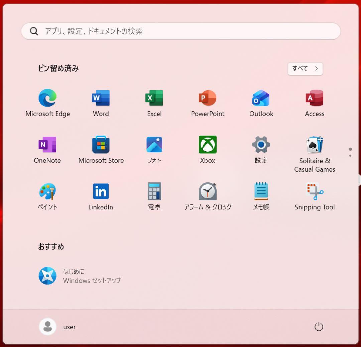Show all pinned apps with すべて
361x347 pixels.
coord(305,68)
